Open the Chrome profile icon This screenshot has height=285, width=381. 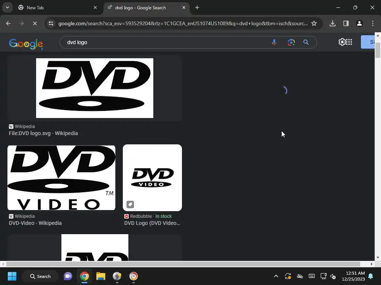pos(359,23)
